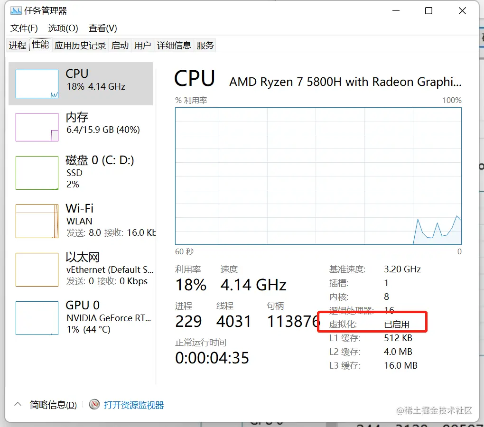
Task: Switch to the 应用历史记录 tab
Action: [80, 46]
